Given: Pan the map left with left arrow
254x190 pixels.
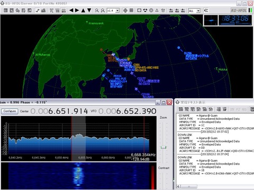Looking at the screenshot, I should pyautogui.click(x=71, y=11).
